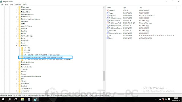Viewport: 182px width, 102px height.
Task: Click the tree pane scroll up arrow
Action: click(x=104, y=7)
